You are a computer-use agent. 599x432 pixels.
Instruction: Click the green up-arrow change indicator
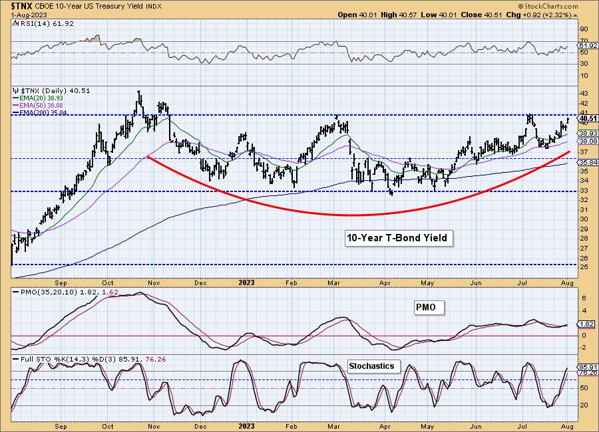click(575, 15)
